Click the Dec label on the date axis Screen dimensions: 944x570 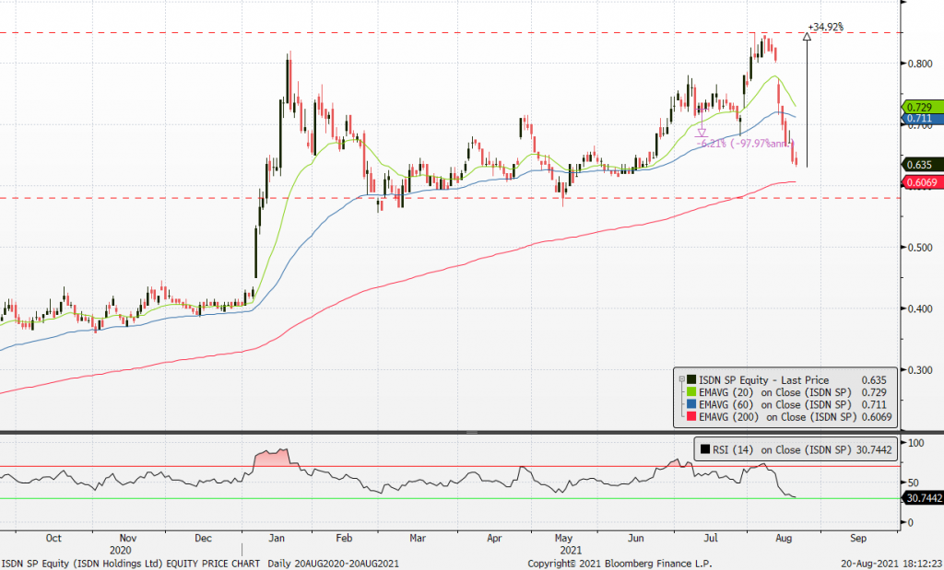coord(203,538)
